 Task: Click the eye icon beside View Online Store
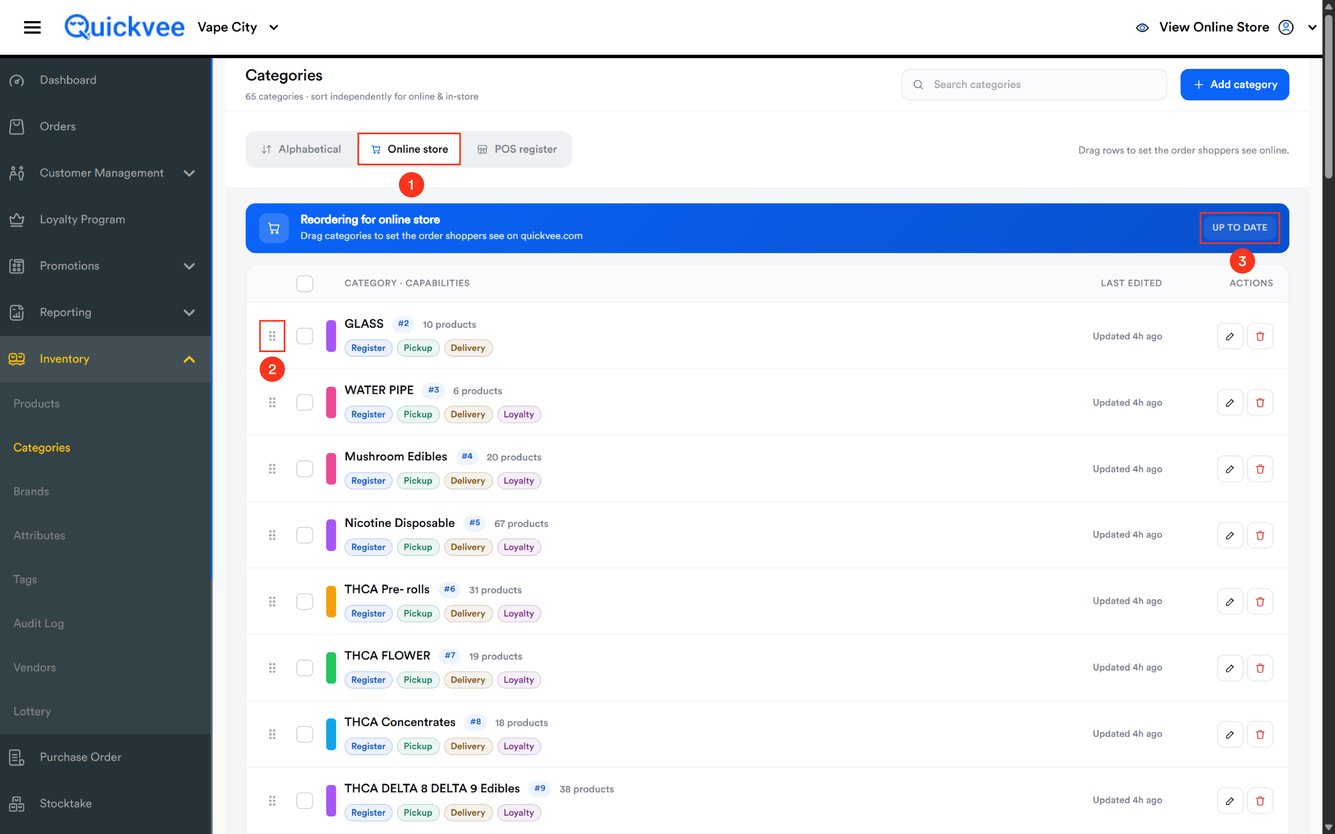pos(1142,27)
